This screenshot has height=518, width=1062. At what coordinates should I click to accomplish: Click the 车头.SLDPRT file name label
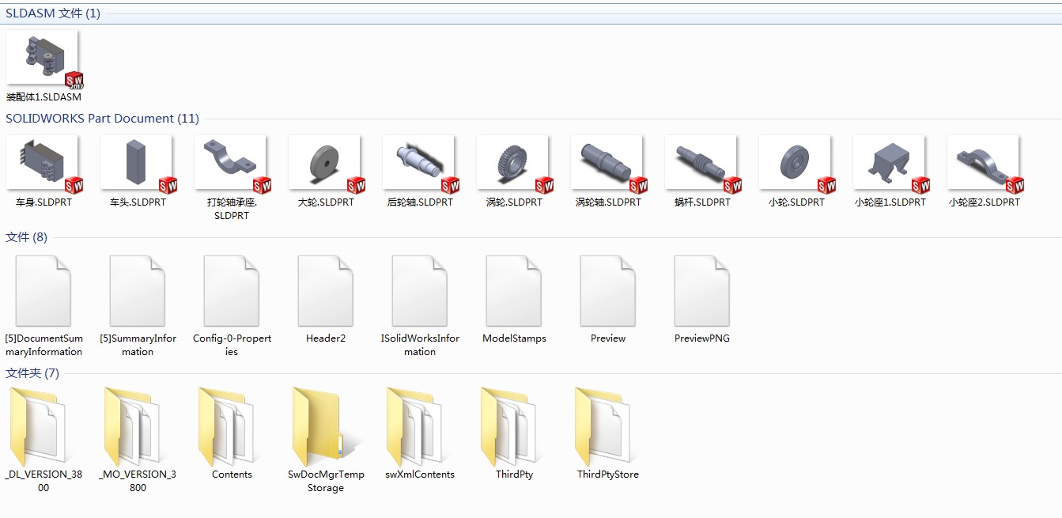point(138,202)
